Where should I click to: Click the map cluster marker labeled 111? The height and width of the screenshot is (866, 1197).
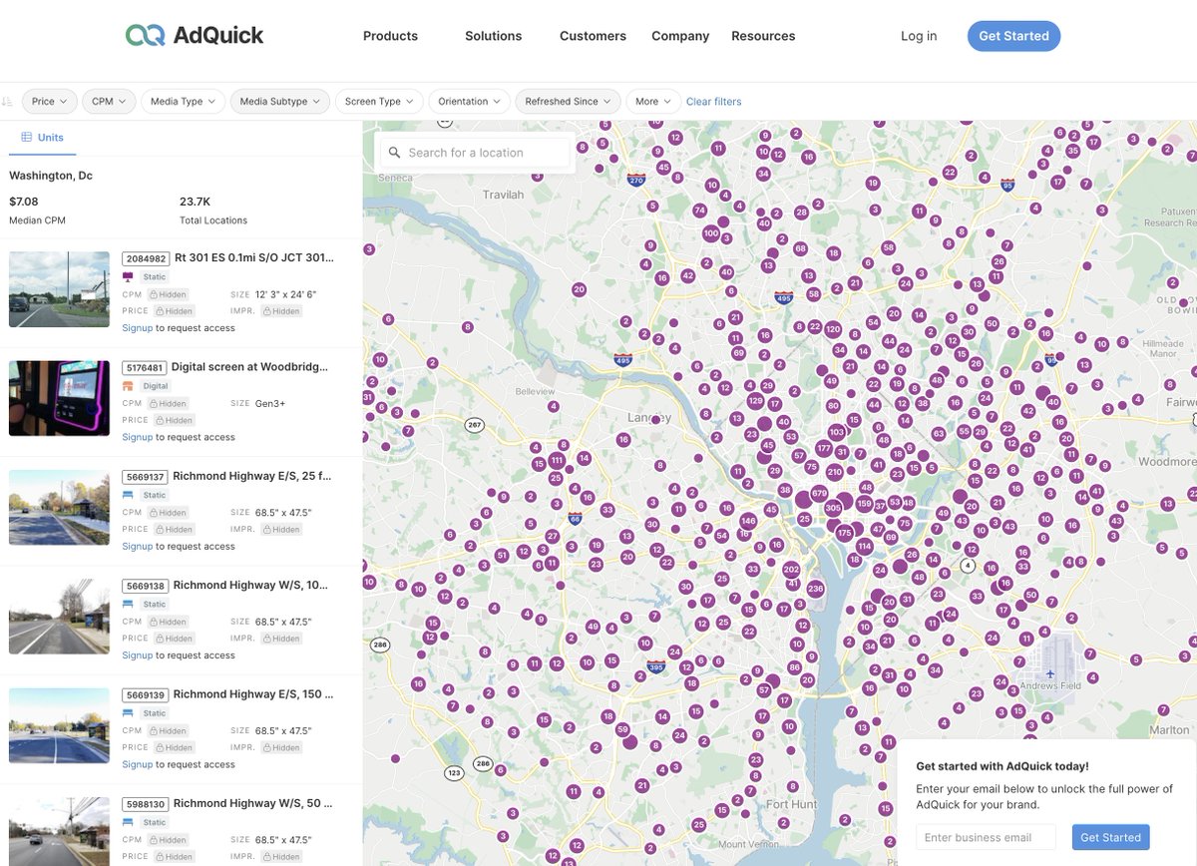click(557, 460)
